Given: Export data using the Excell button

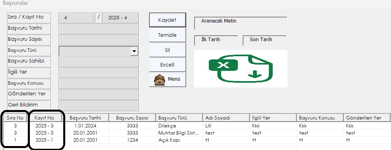Looking at the screenshot, I should point(167,65).
